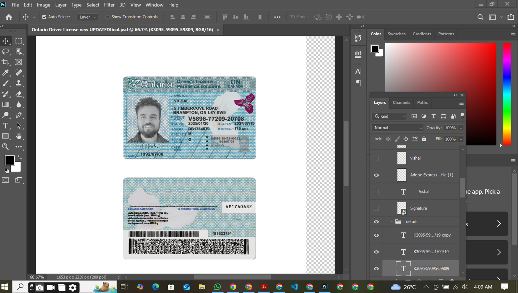Image resolution: width=518 pixels, height=293 pixels.
Task: Click the align top edges button
Action: 225,17
